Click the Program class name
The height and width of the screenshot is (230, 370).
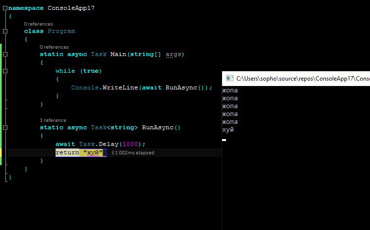[61, 31]
